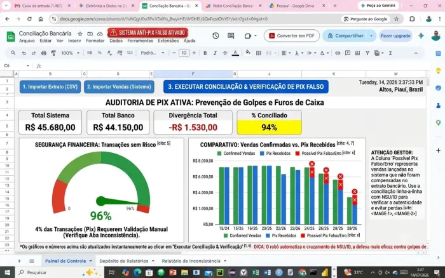Click the font size field

tap(184, 53)
